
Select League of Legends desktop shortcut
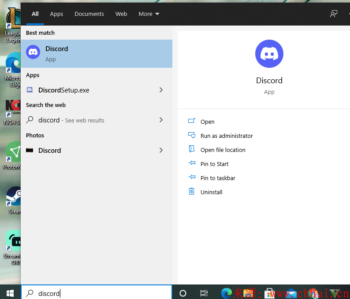13,26
